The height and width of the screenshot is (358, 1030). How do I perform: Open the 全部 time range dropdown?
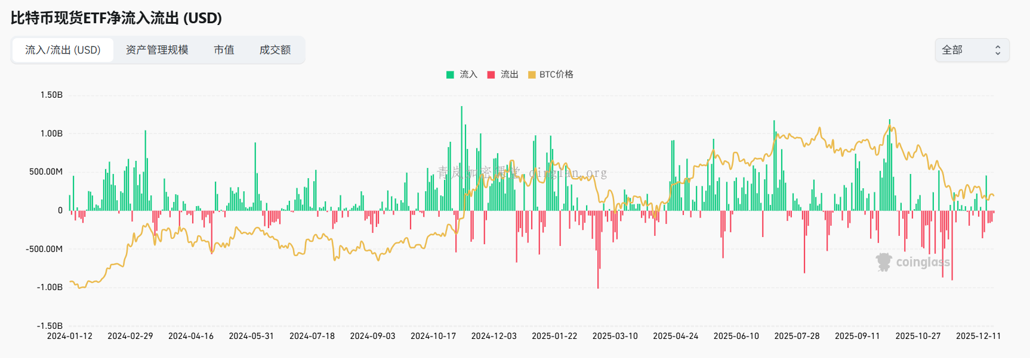pyautogui.click(x=972, y=50)
